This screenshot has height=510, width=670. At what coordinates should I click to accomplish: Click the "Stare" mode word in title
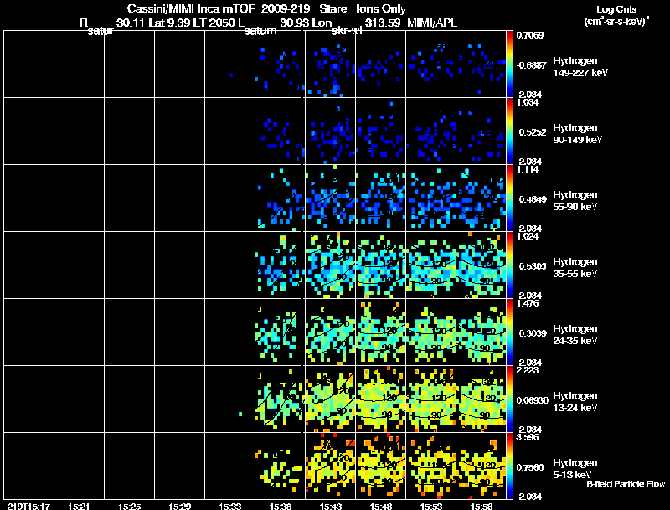click(333, 8)
